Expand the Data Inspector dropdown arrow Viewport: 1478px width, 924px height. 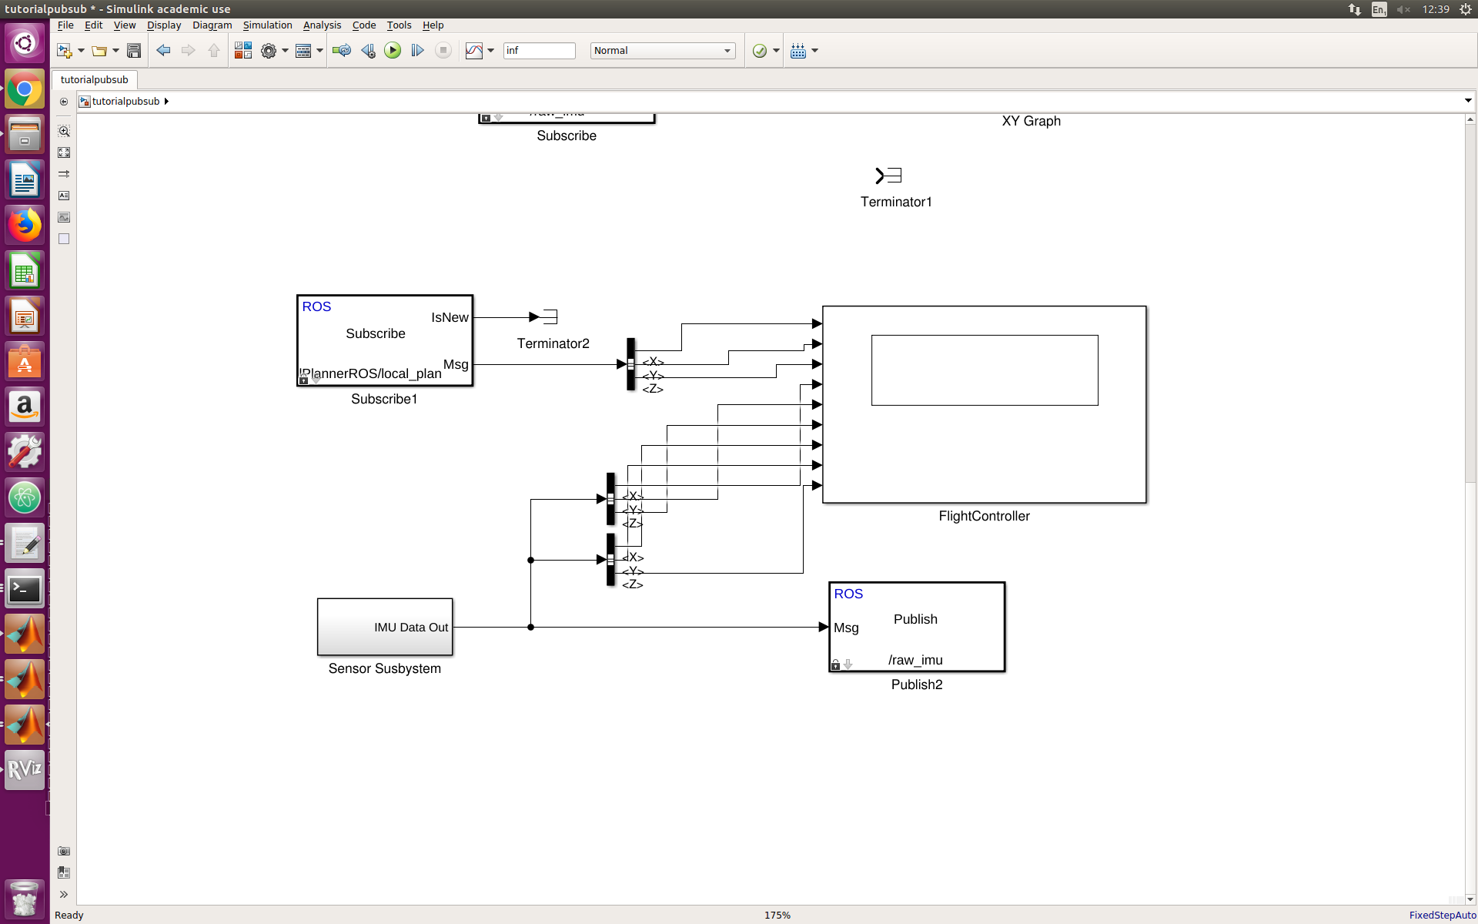(490, 51)
